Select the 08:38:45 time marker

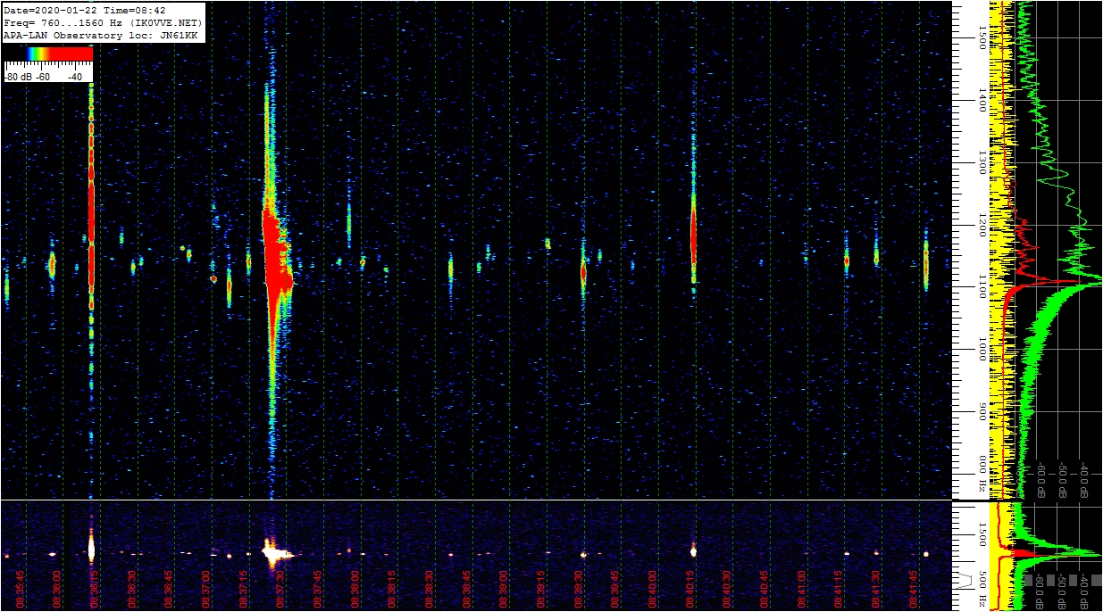tap(466, 589)
